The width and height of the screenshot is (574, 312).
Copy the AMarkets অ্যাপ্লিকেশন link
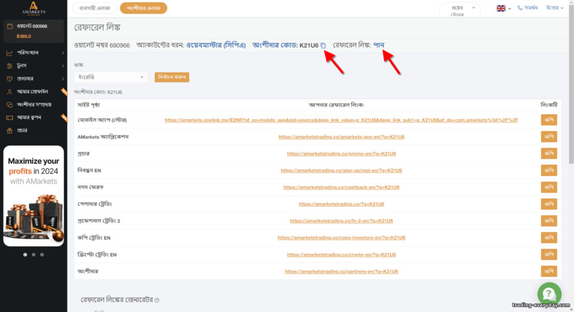coord(549,137)
